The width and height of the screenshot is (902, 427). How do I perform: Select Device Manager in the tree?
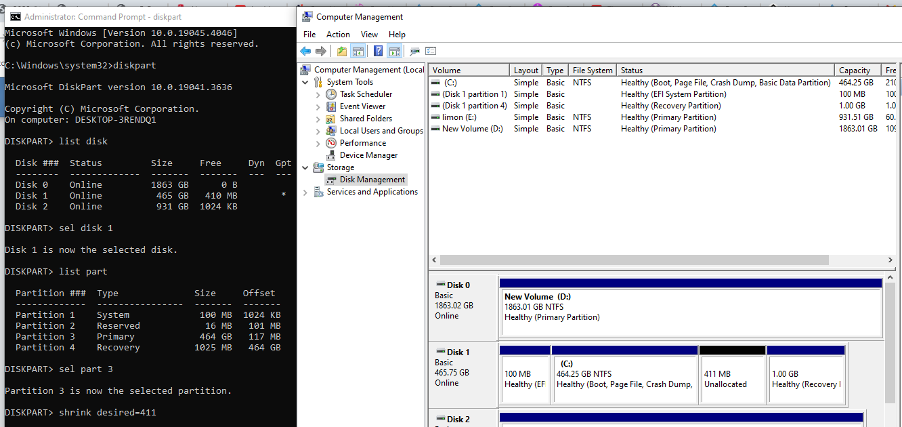point(369,155)
